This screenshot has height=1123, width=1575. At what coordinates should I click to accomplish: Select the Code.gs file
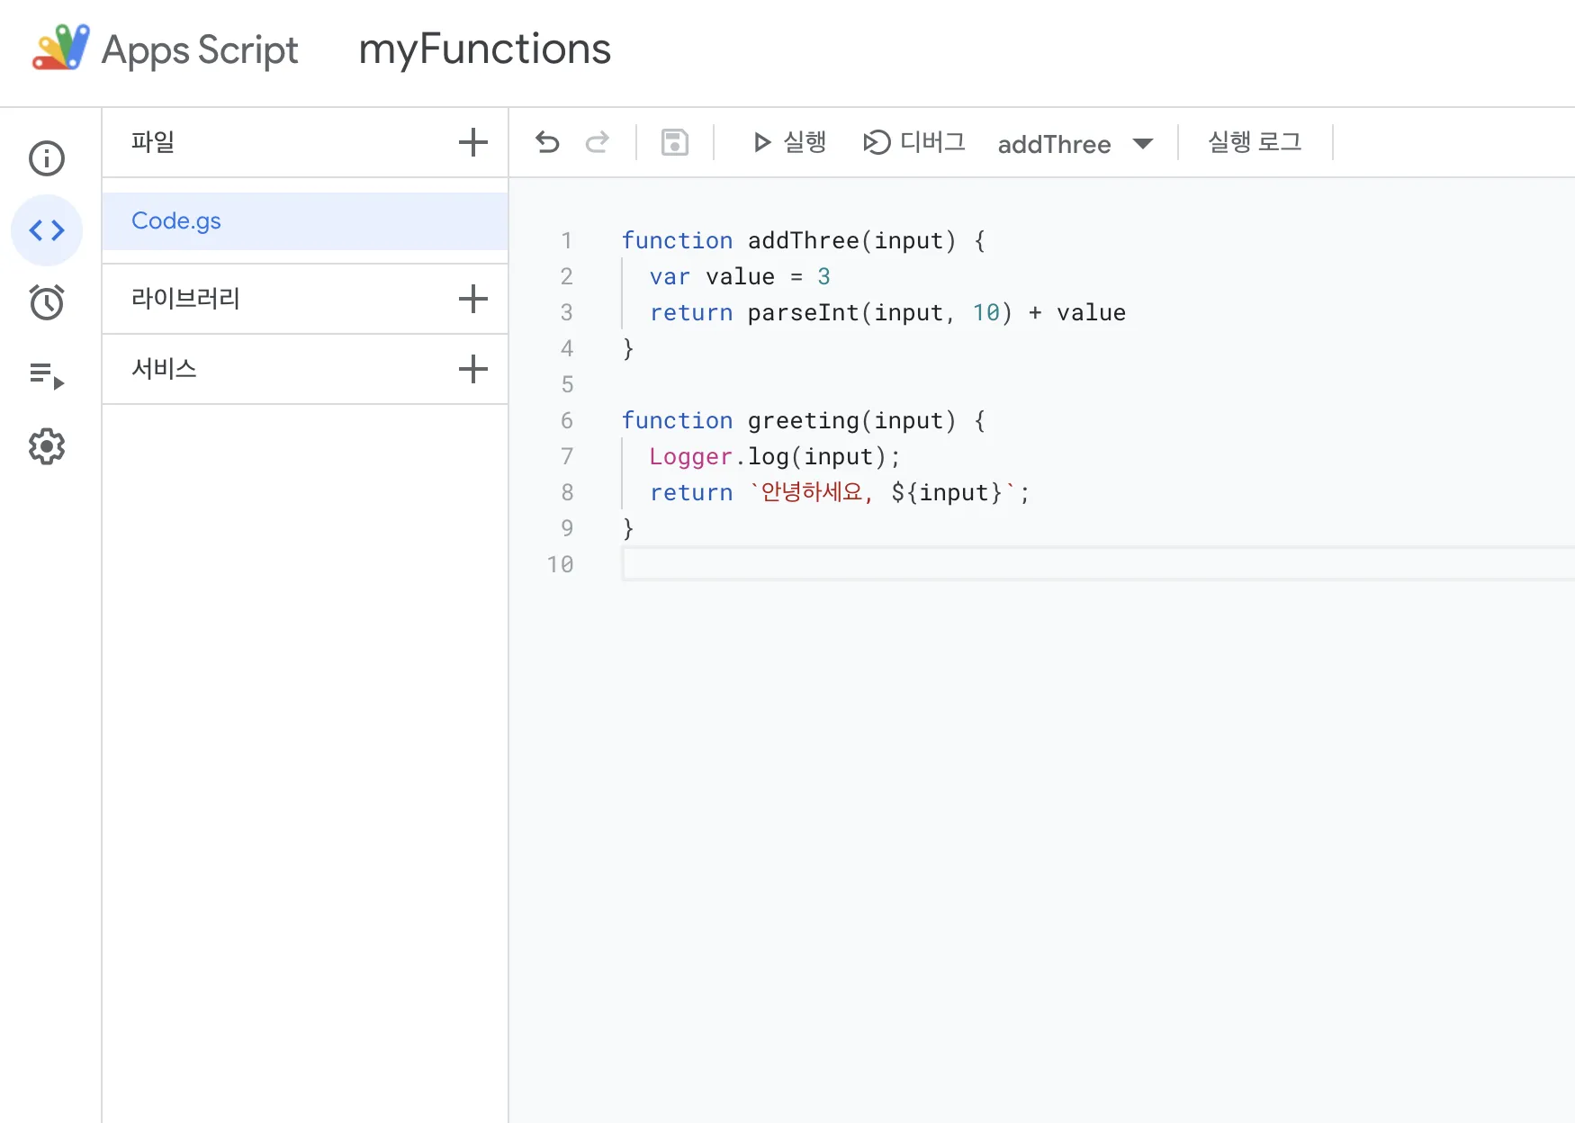pyautogui.click(x=305, y=221)
